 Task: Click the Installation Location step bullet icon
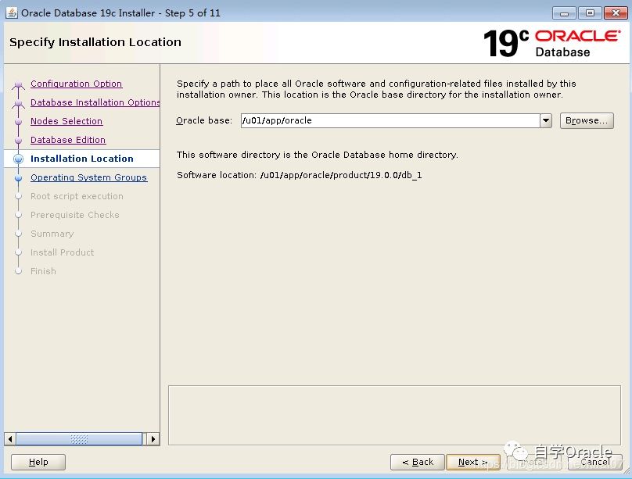pos(19,159)
